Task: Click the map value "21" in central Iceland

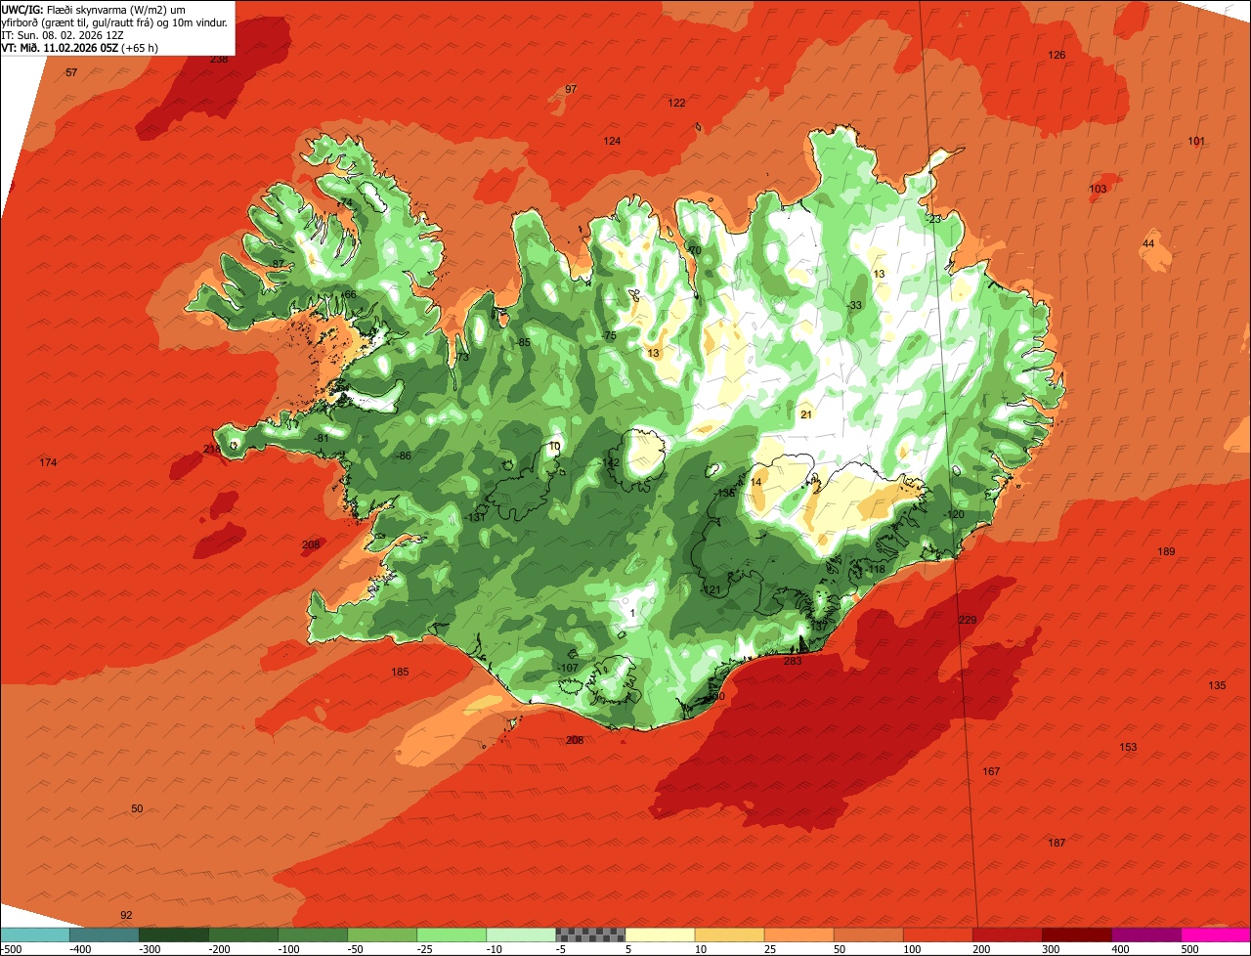Action: [x=806, y=415]
